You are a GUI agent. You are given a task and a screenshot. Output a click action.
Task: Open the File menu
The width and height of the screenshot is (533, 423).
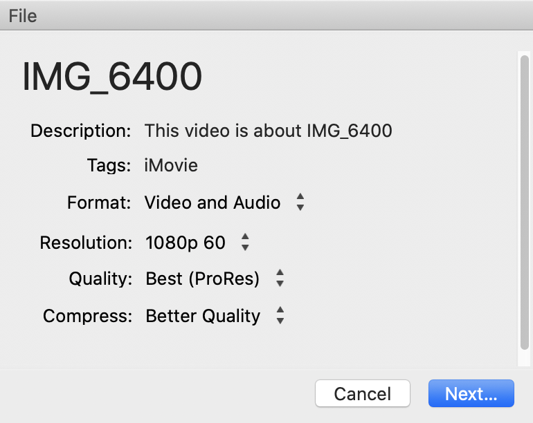pyautogui.click(x=22, y=15)
